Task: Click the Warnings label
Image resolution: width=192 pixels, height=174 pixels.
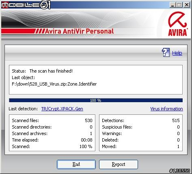Action: [112, 133]
